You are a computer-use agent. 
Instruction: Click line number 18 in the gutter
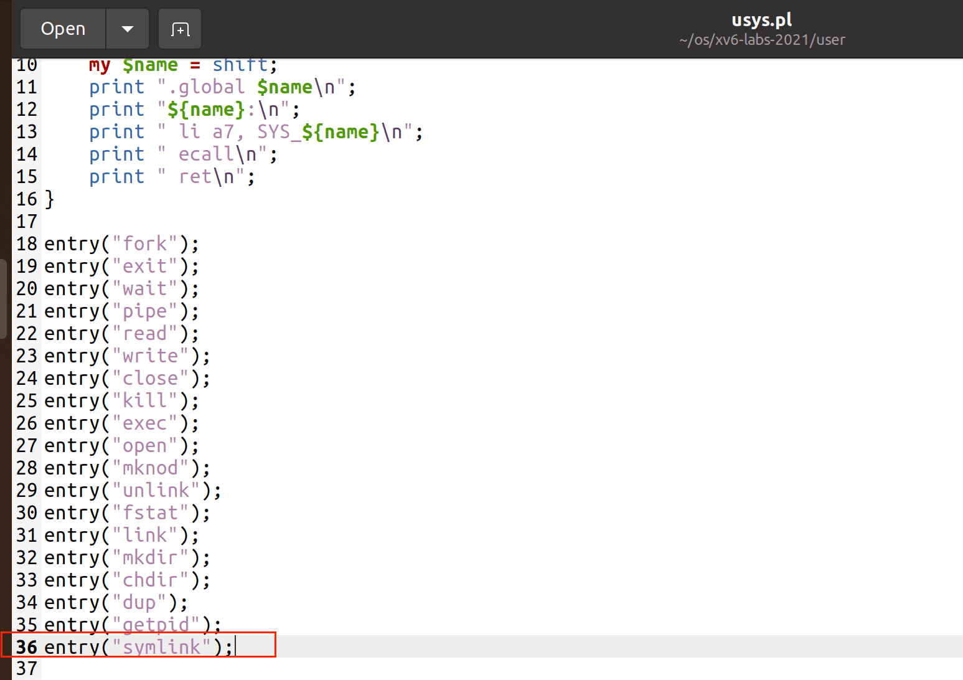(27, 243)
